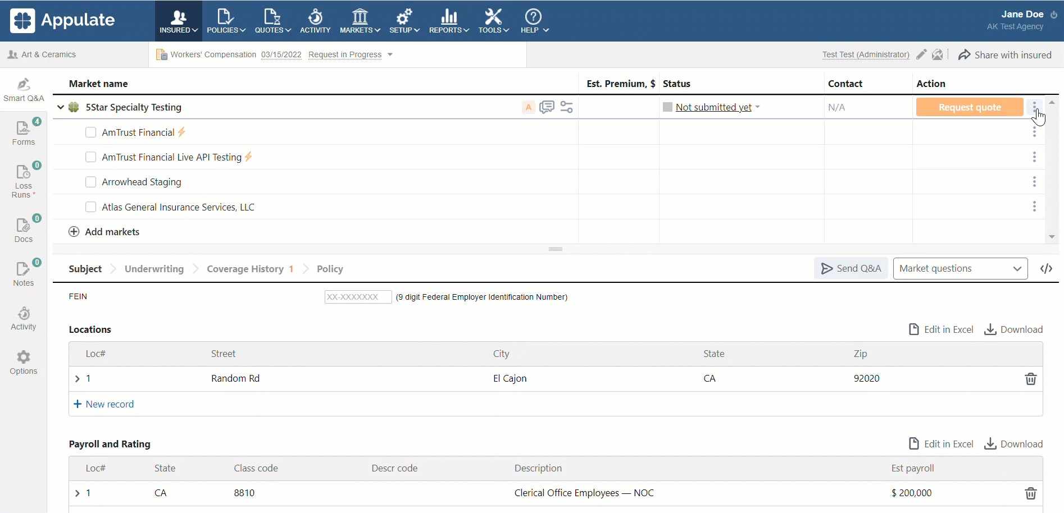
Task: Open the Activity sidebar section
Action: [24, 318]
